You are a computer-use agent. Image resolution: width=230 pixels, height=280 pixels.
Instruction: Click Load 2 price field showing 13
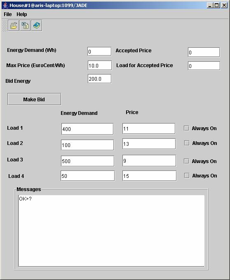pyautogui.click(x=149, y=144)
